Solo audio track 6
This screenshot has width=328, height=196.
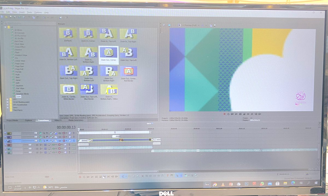click(69, 153)
